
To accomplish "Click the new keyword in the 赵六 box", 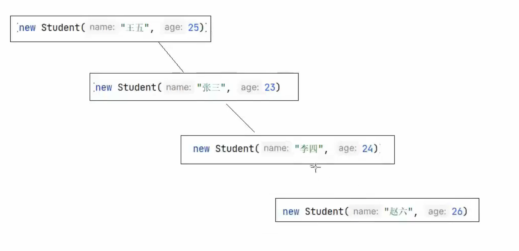I will 291,212.
